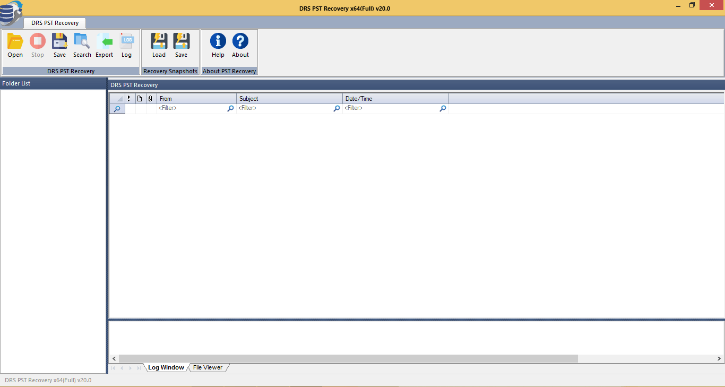Viewport: 725px width, 387px height.
Task: Click the next tab navigation arrow
Action: tap(131, 368)
